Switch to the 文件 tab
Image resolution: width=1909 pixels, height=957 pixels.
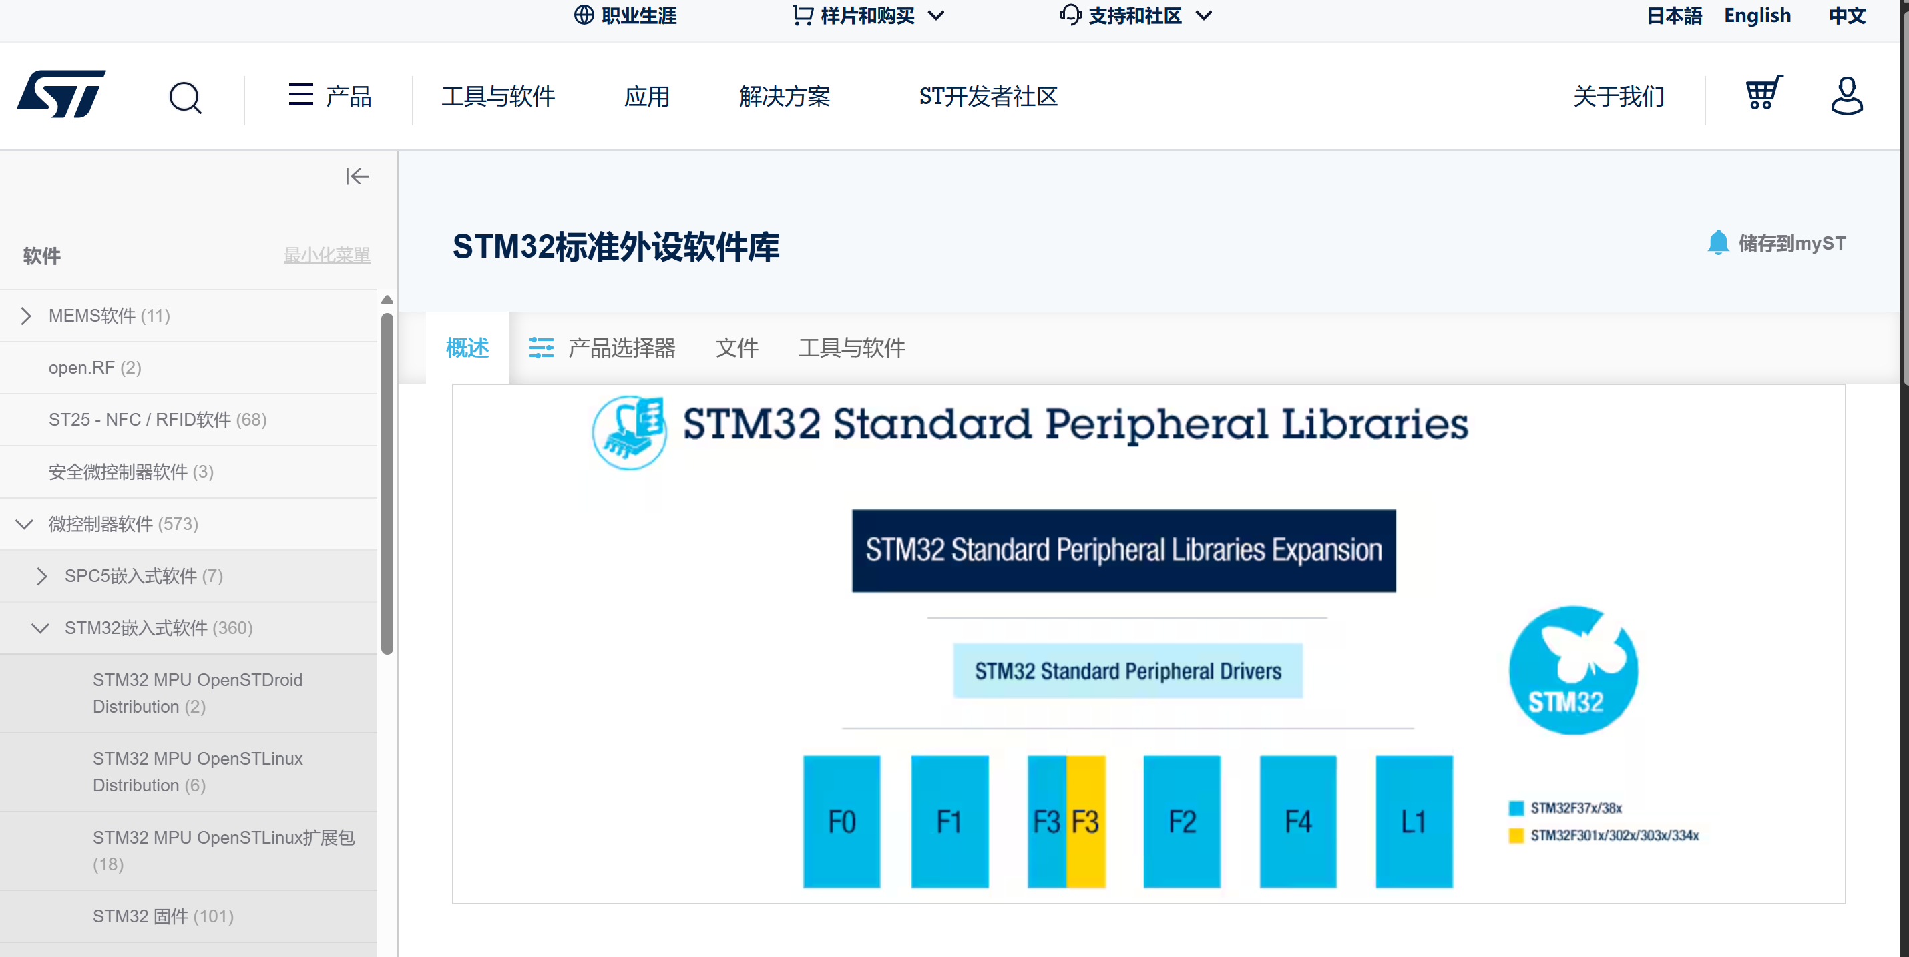point(736,348)
